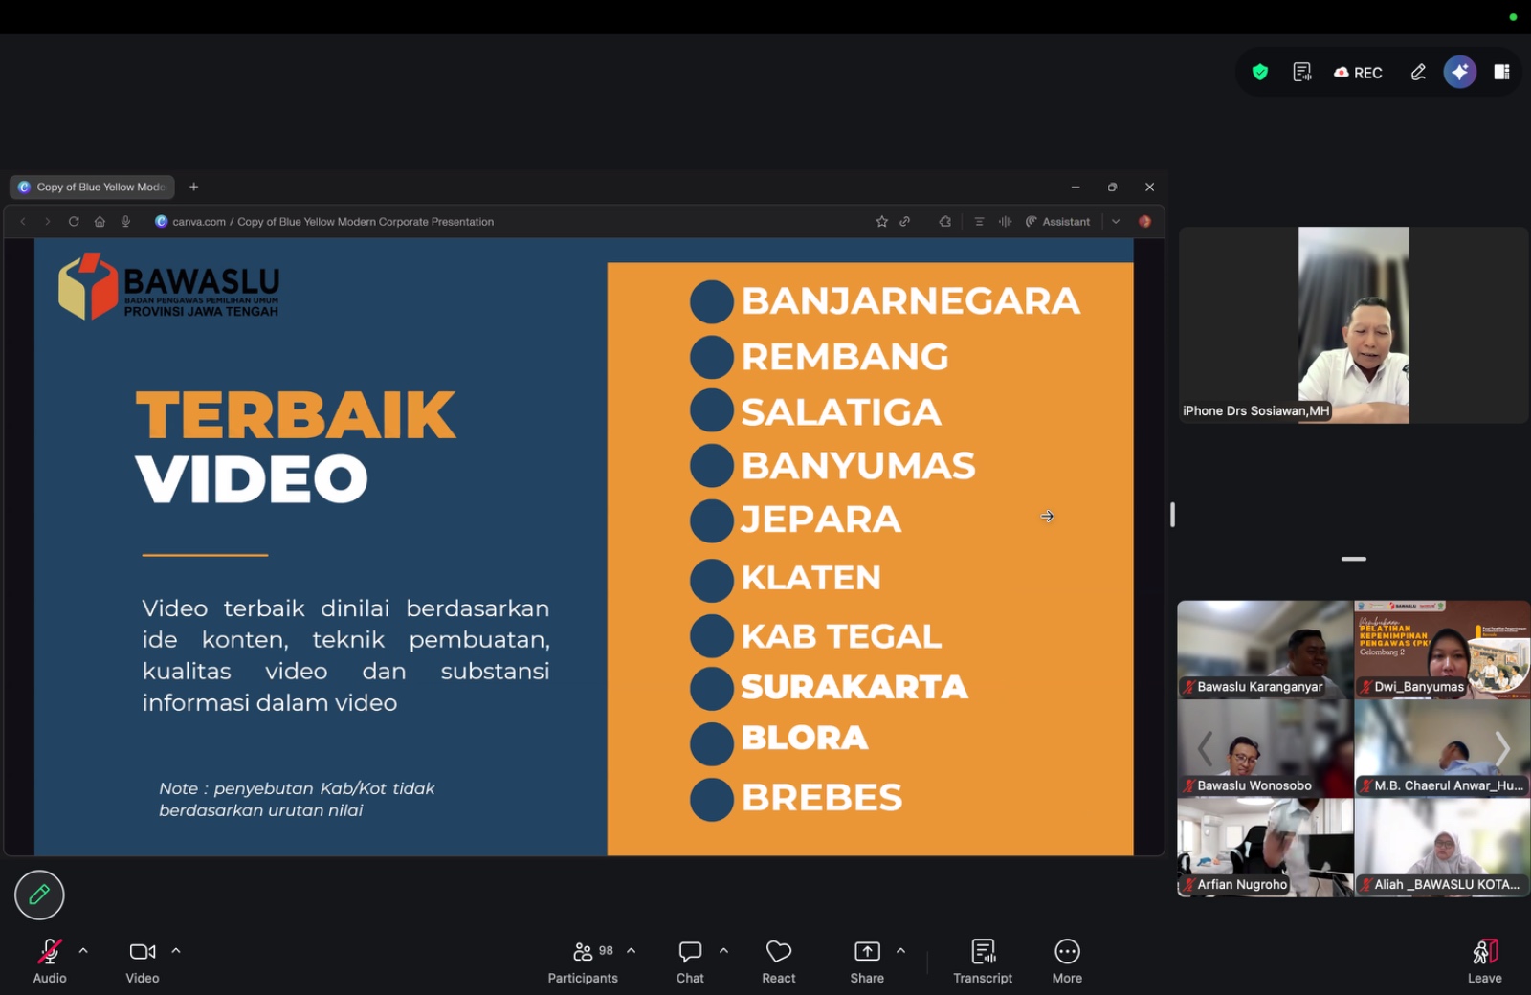The width and height of the screenshot is (1531, 995).
Task: Select the iPhone Drs Sosiawan,MH speaker video
Action: click(x=1353, y=325)
